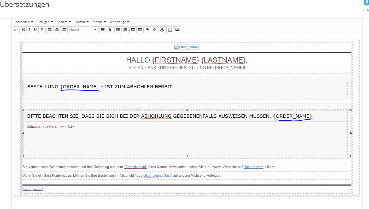Toggle bold formatting
This screenshot has height=209, width=369.
[24, 30]
